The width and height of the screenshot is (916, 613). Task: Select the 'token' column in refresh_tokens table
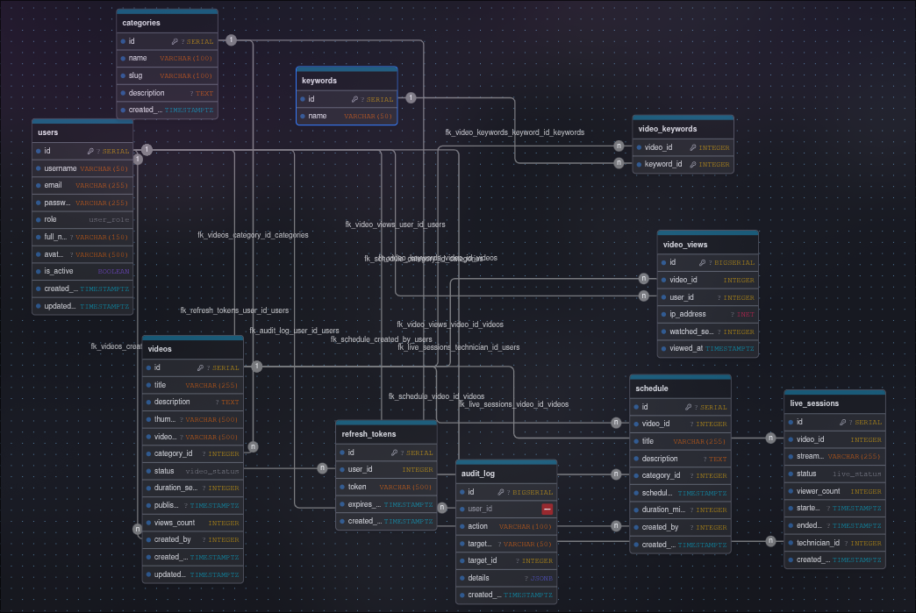tap(387, 487)
